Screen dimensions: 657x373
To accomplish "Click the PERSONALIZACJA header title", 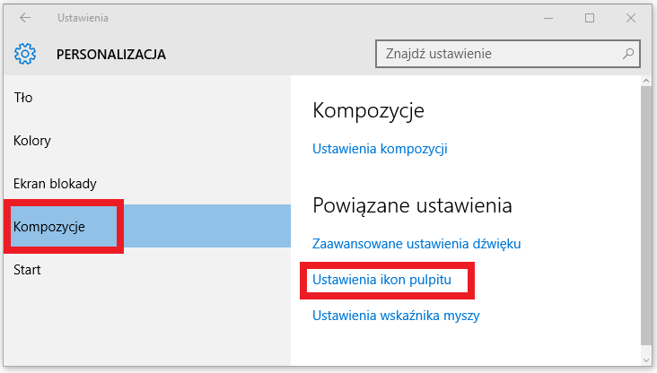I will [x=111, y=55].
